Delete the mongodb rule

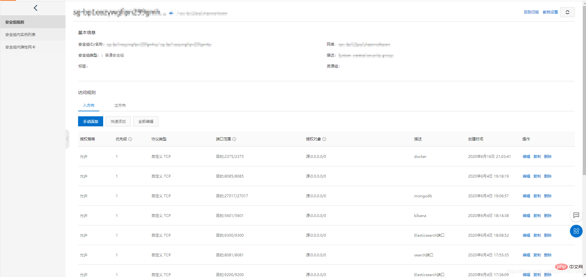pos(548,196)
